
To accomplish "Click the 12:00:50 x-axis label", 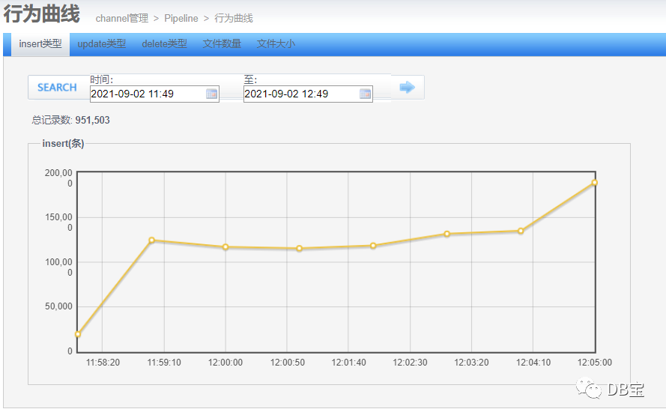I will click(288, 363).
